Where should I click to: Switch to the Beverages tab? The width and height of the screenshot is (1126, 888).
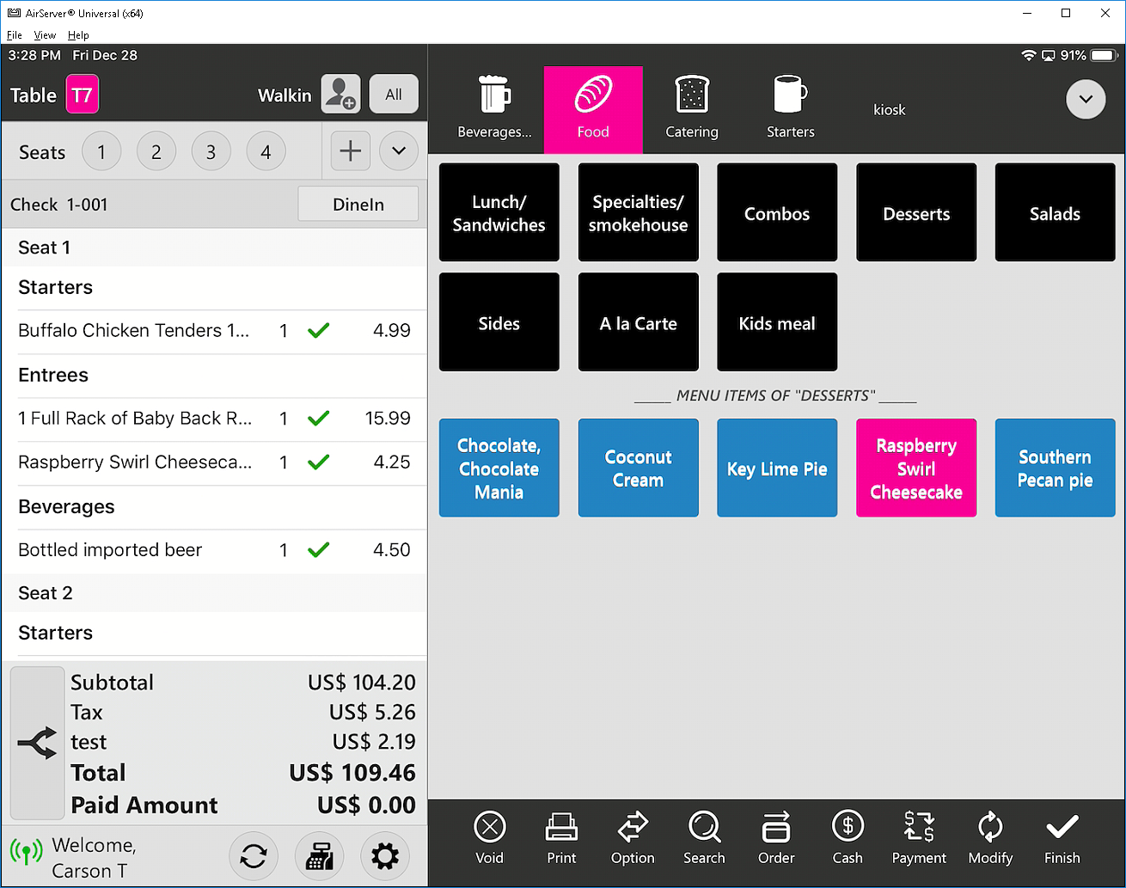(x=494, y=109)
